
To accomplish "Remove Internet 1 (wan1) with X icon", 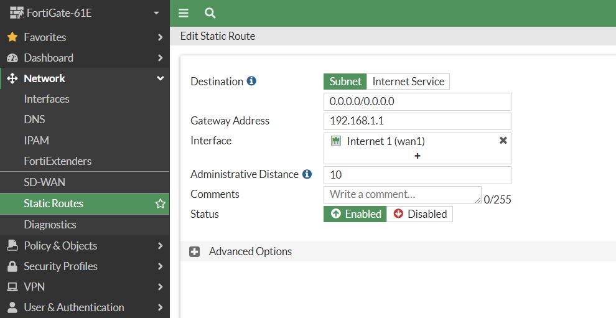I will pyautogui.click(x=503, y=140).
